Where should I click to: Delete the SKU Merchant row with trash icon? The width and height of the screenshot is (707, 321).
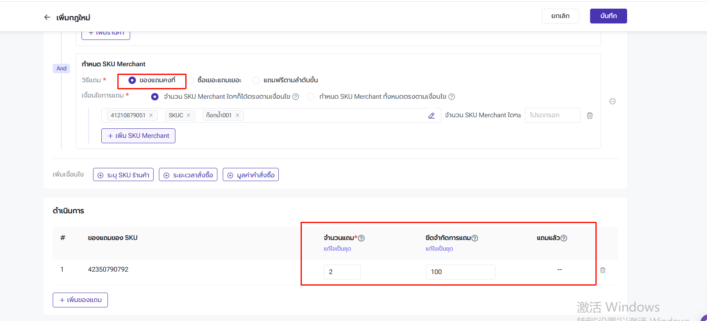590,116
